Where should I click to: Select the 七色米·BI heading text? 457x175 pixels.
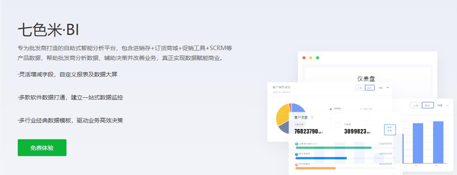pos(48,30)
